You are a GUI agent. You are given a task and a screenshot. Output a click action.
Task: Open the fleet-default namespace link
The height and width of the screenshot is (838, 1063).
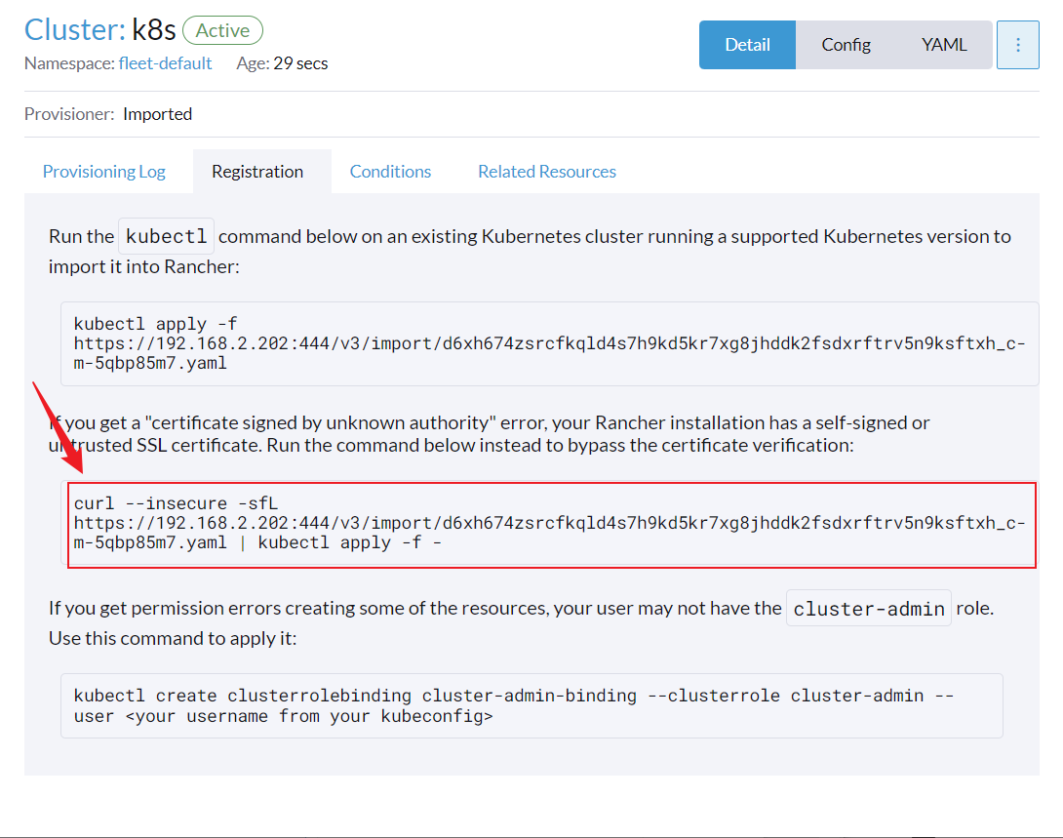[x=165, y=63]
